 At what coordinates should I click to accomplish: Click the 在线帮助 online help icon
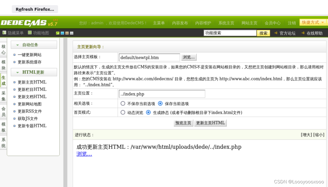tap(303, 33)
